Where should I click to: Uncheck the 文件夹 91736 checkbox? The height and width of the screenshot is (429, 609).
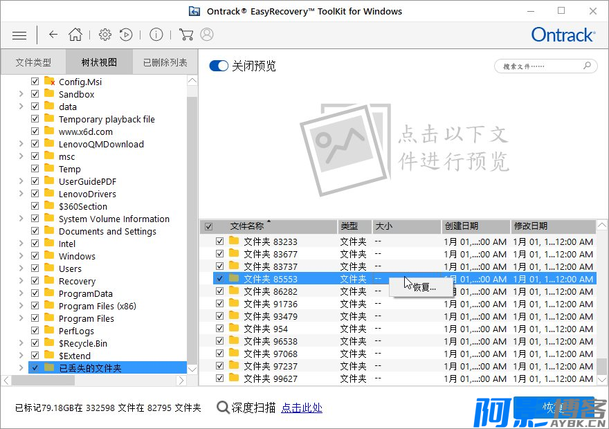[220, 304]
